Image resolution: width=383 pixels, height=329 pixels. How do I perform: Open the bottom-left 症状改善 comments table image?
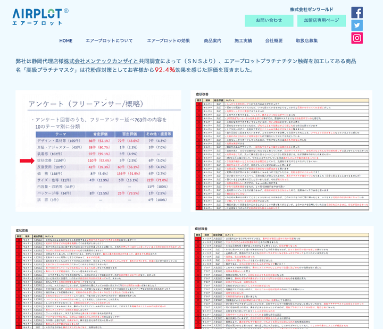coord(99,277)
